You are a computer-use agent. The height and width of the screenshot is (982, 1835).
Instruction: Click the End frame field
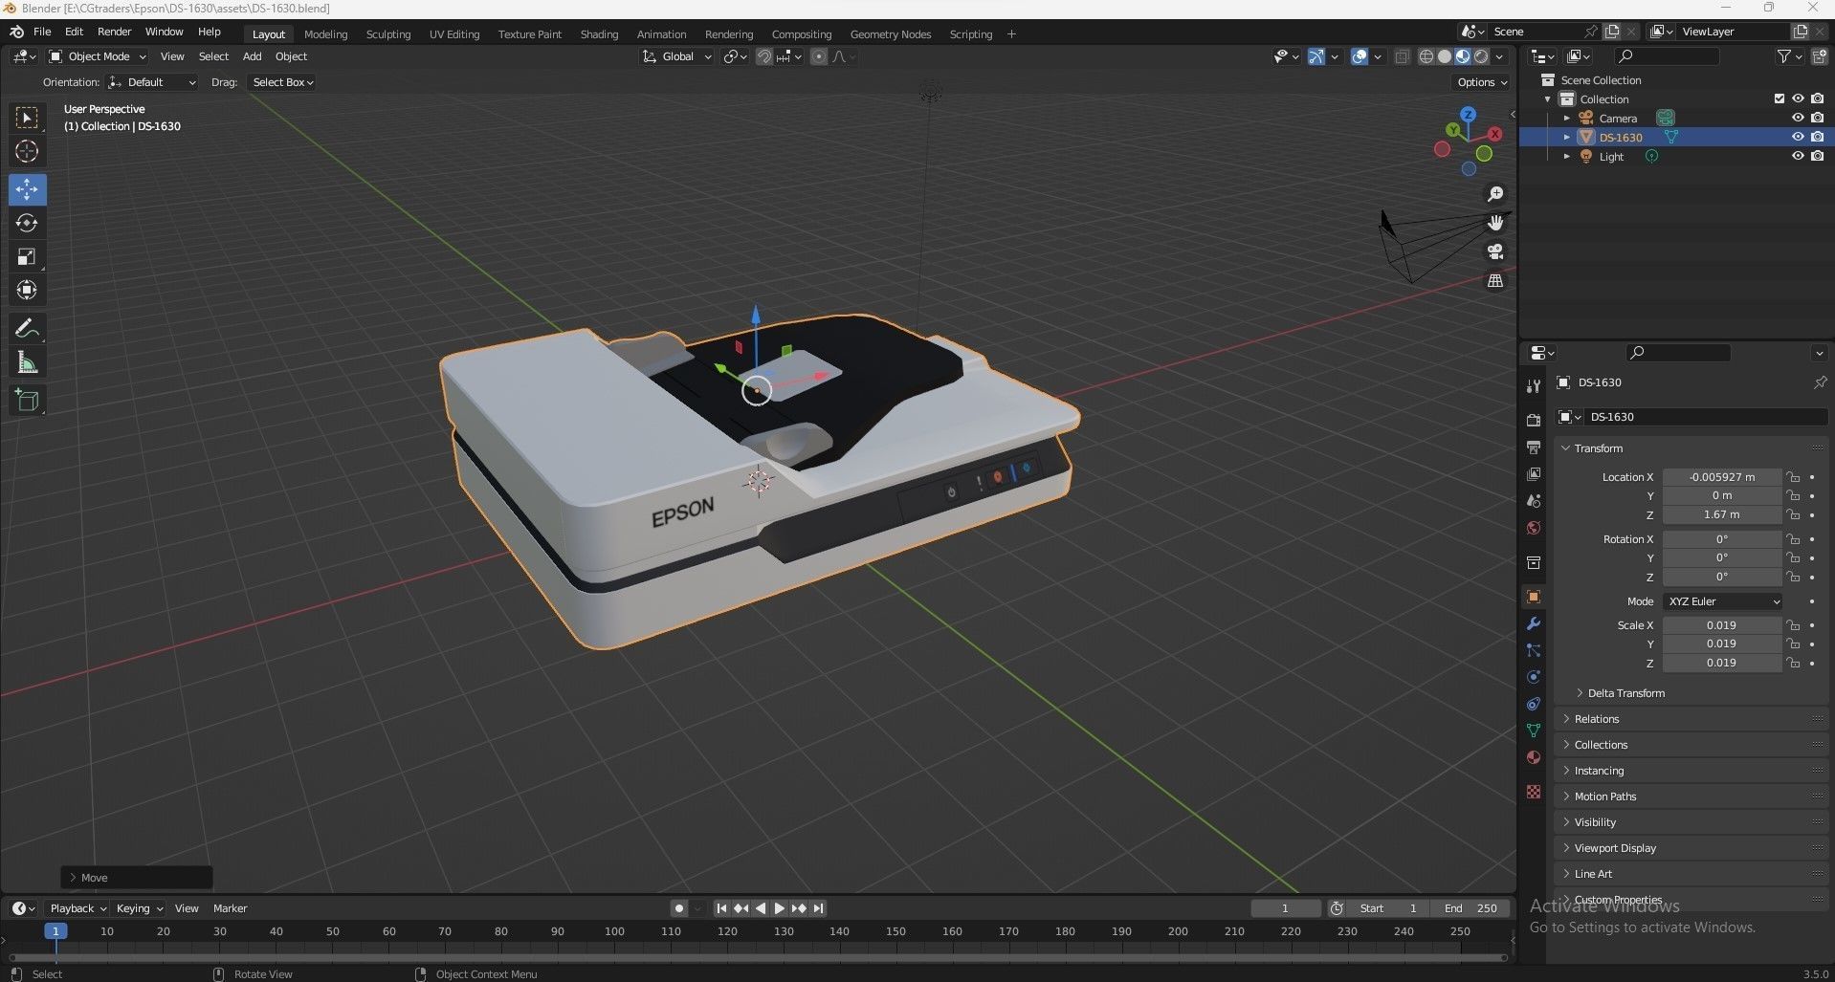pos(1470,908)
